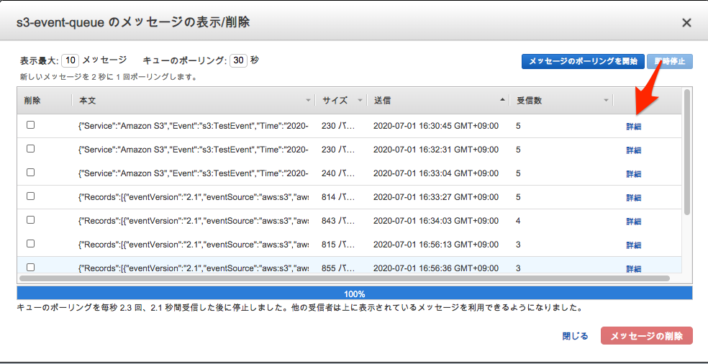Click receive count 4 in the table

[518, 221]
